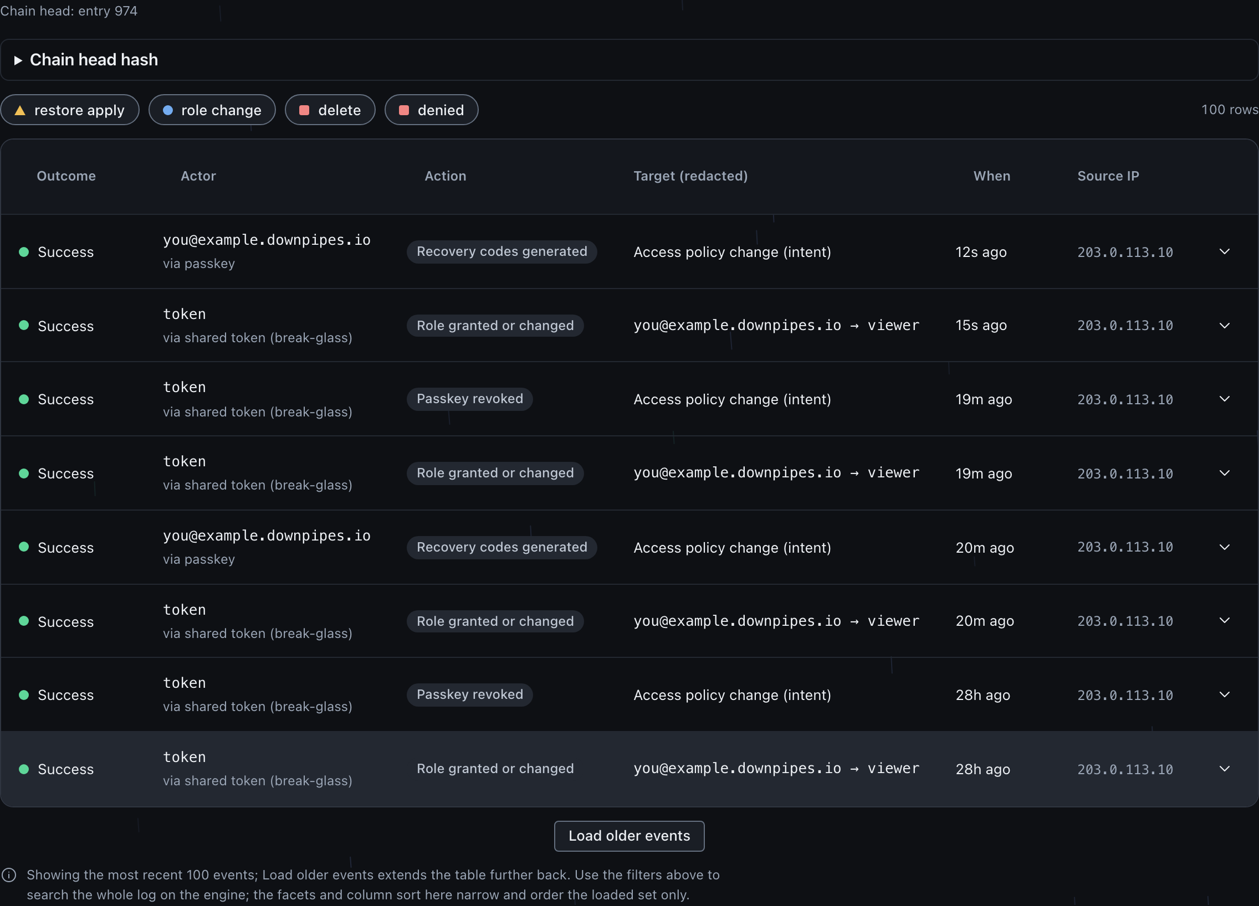Click 'via passkey' under the 12s ago actor
Screen dimensions: 1259x906
[x=199, y=264]
